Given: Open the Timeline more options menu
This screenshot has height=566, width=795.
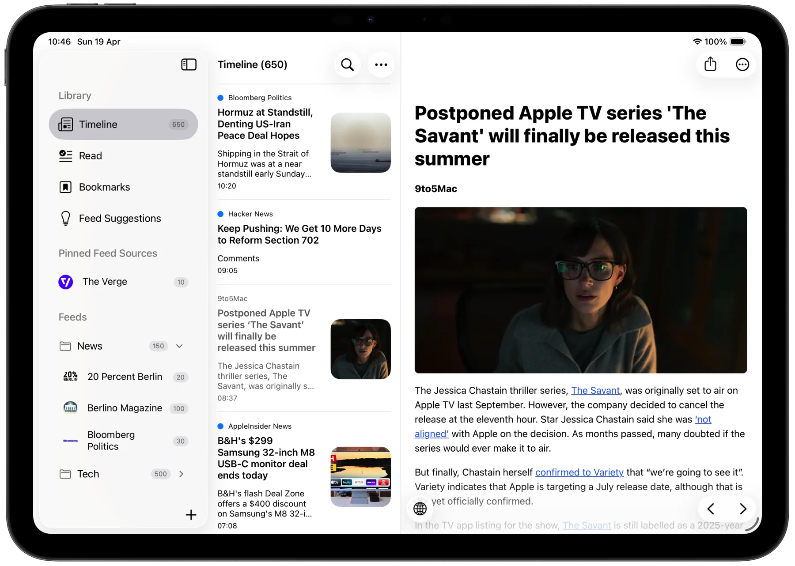Looking at the screenshot, I should click(381, 64).
